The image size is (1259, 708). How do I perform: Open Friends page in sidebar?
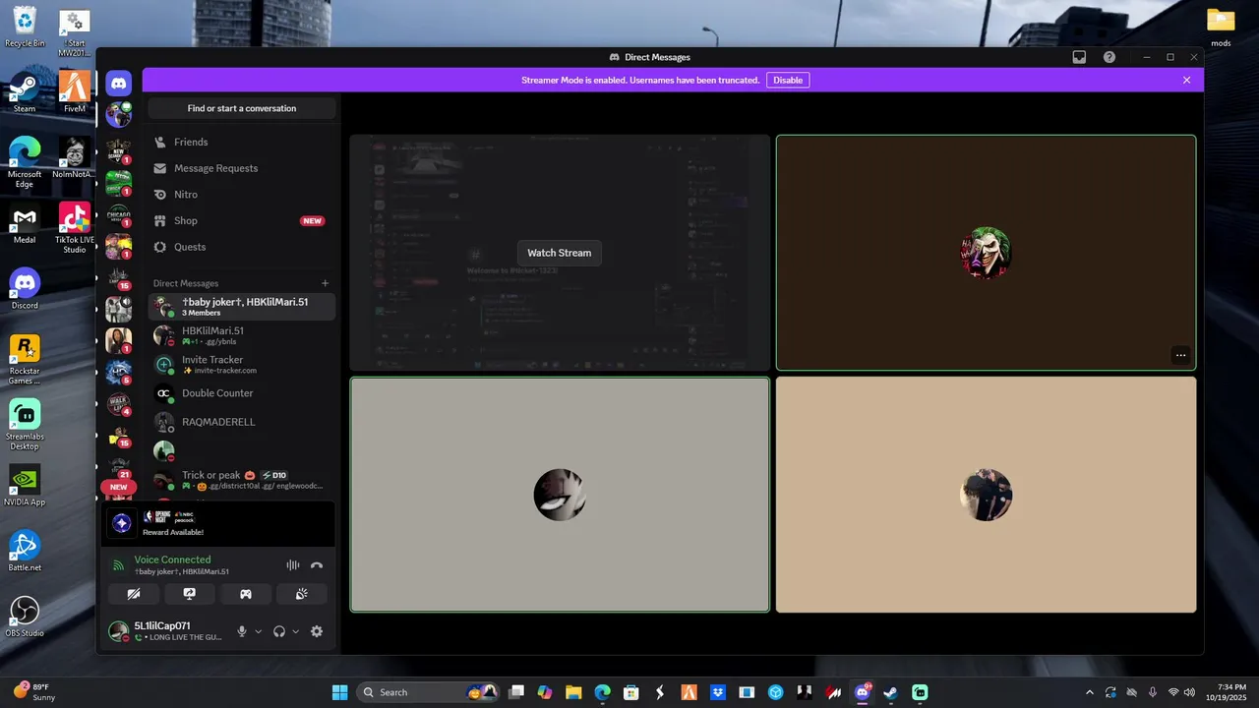coord(242,142)
